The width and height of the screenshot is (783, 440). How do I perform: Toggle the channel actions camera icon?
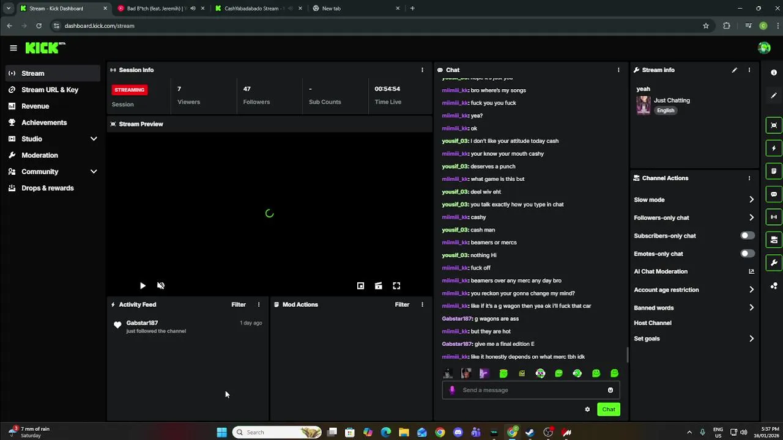pyautogui.click(x=774, y=240)
